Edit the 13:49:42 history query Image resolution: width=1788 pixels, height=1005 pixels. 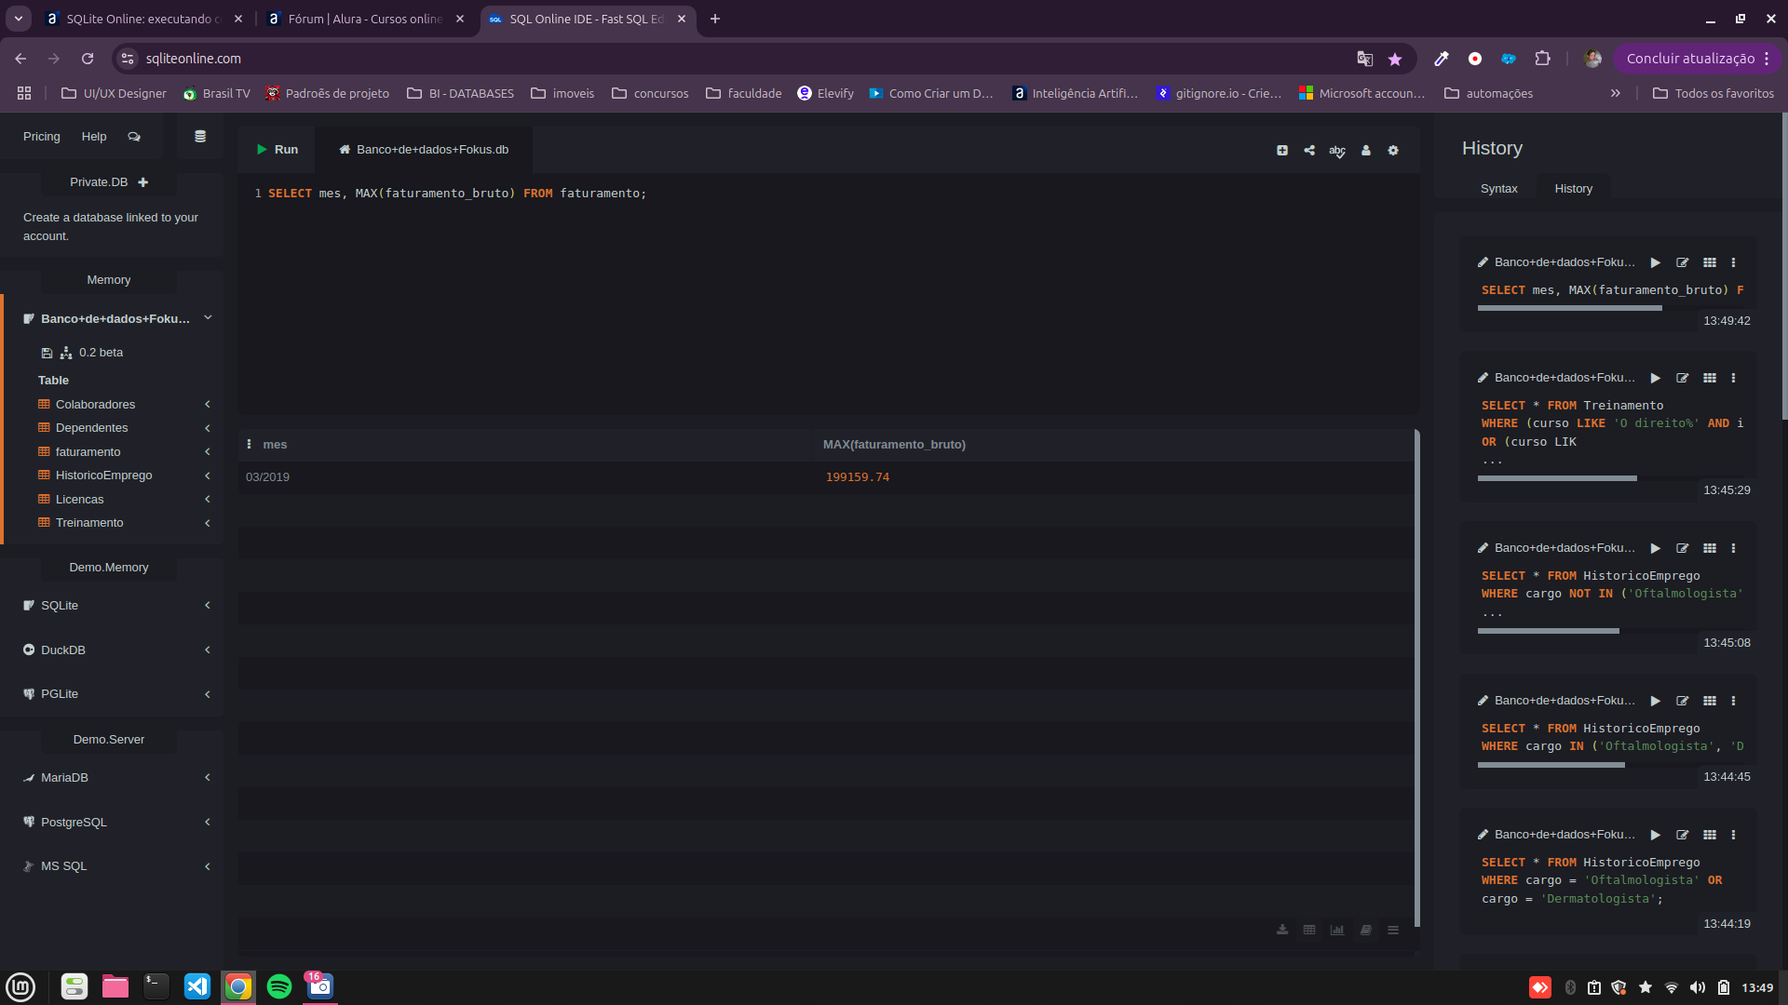tap(1682, 263)
